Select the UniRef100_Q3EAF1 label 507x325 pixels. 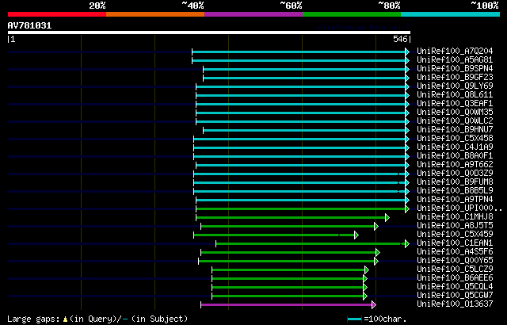tap(455, 104)
